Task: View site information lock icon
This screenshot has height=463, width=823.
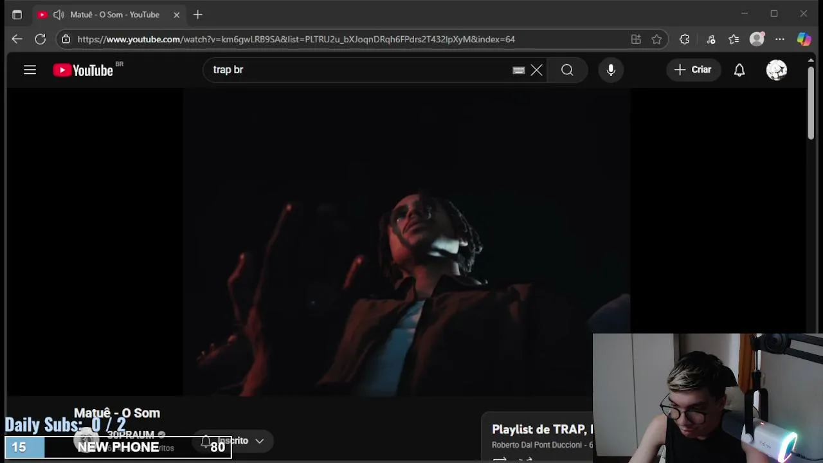Action: click(x=66, y=39)
